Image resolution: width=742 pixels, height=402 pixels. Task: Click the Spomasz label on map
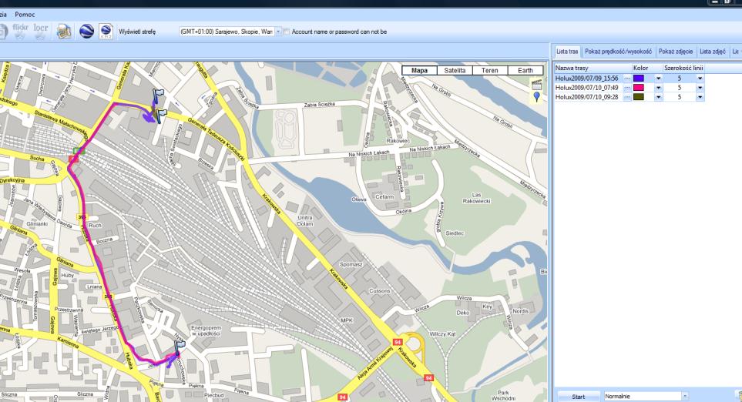coord(351,264)
